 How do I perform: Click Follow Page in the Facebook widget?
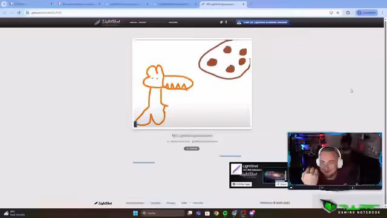coord(241,184)
